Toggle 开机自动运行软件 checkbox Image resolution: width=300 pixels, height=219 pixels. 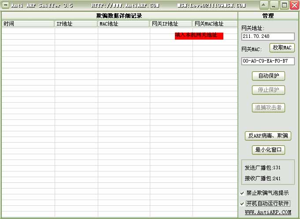(x=242, y=204)
